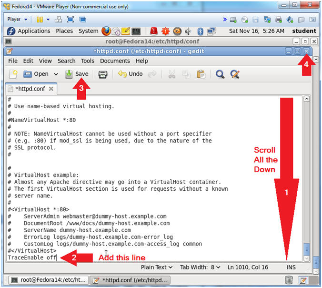Screen dimensions: 322x288
Task: Click the Sat Nov 16 clock
Action: (x=256, y=31)
